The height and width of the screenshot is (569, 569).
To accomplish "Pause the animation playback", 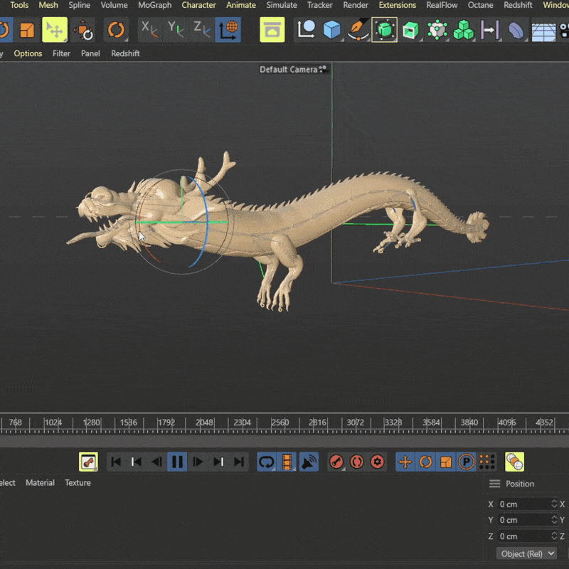I will pyautogui.click(x=177, y=462).
